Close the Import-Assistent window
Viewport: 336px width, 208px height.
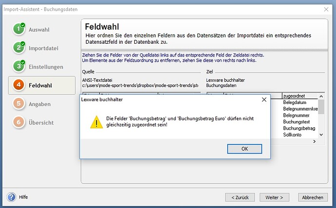[326, 9]
